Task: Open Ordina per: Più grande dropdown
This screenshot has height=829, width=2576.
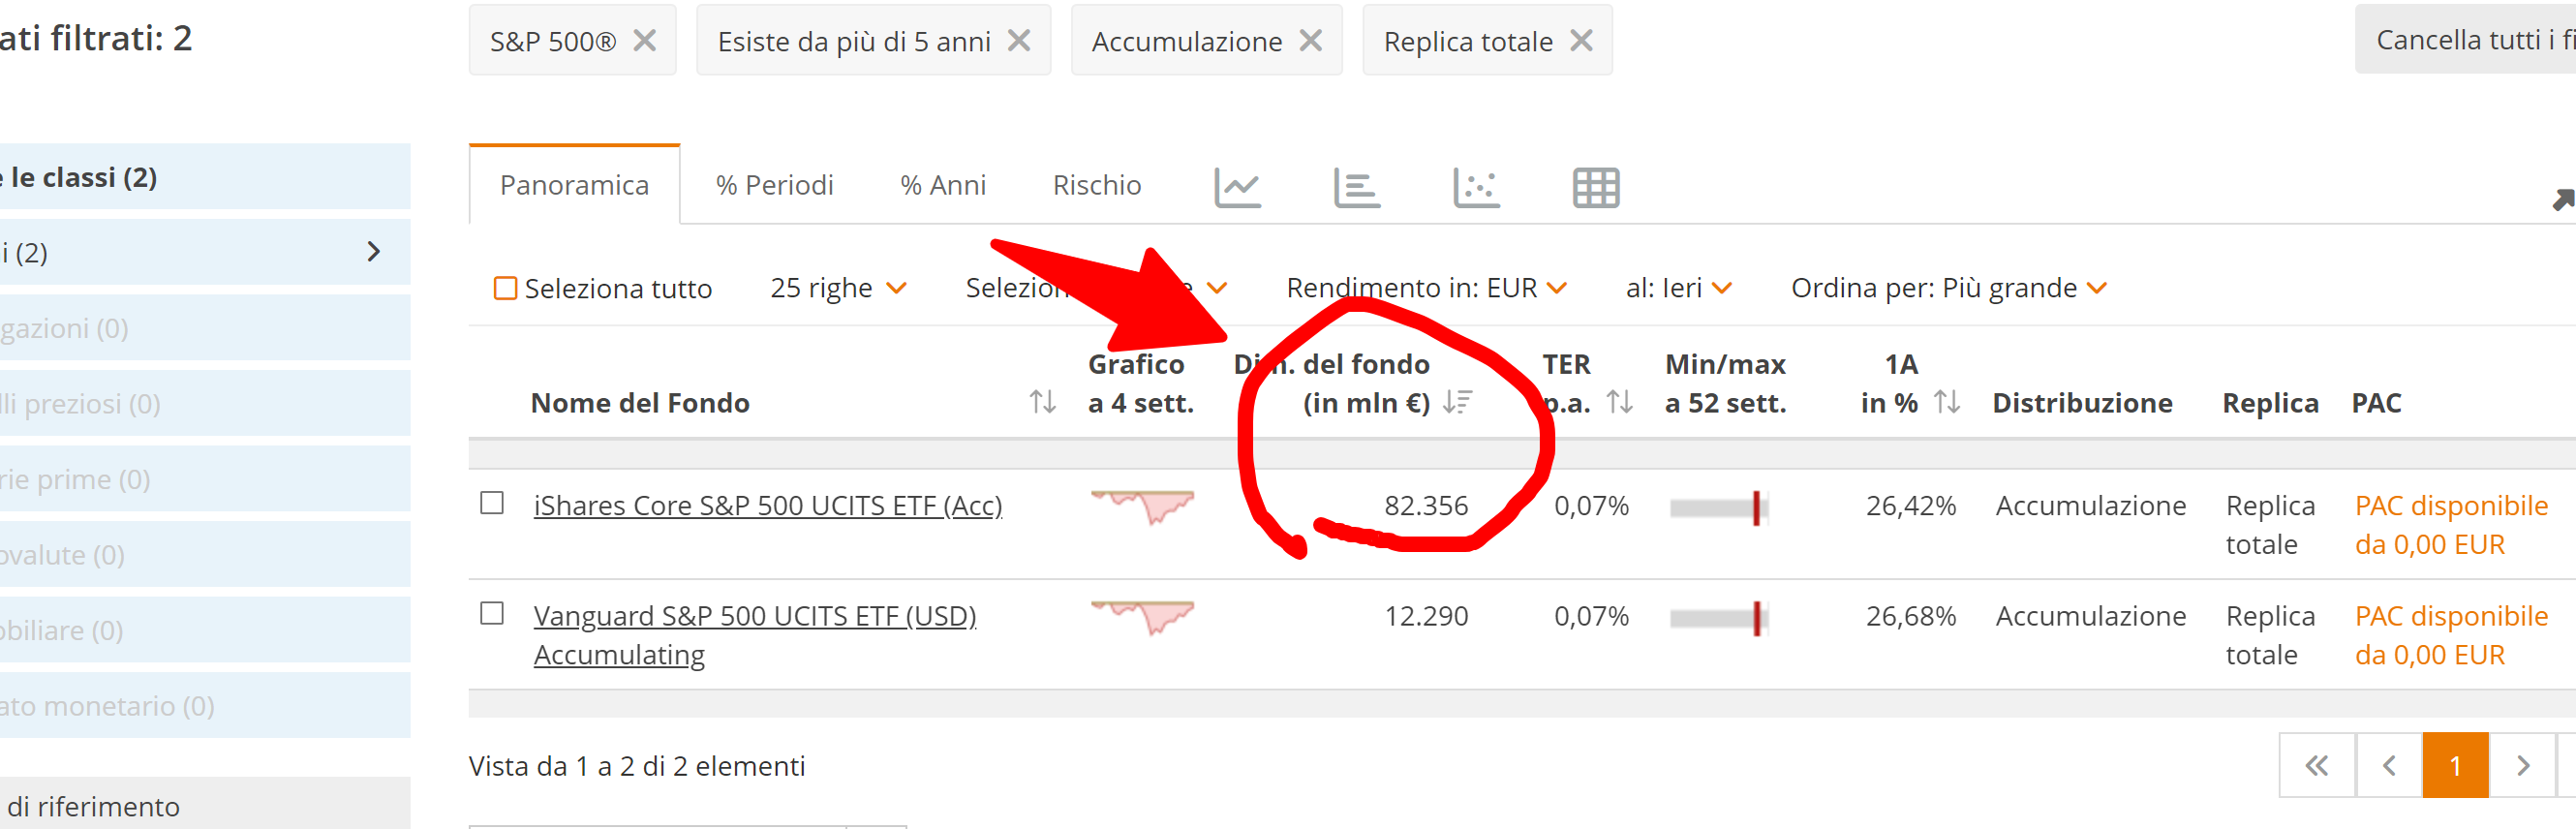Action: click(x=1948, y=288)
